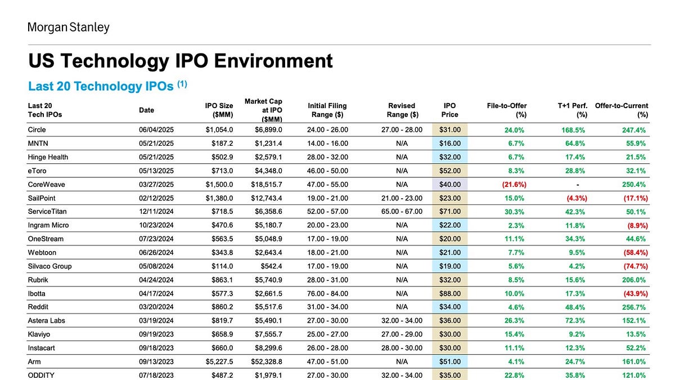This screenshot has width=675, height=380.
Task: Select the 'Hinge Health' company name
Action: pyautogui.click(x=48, y=157)
